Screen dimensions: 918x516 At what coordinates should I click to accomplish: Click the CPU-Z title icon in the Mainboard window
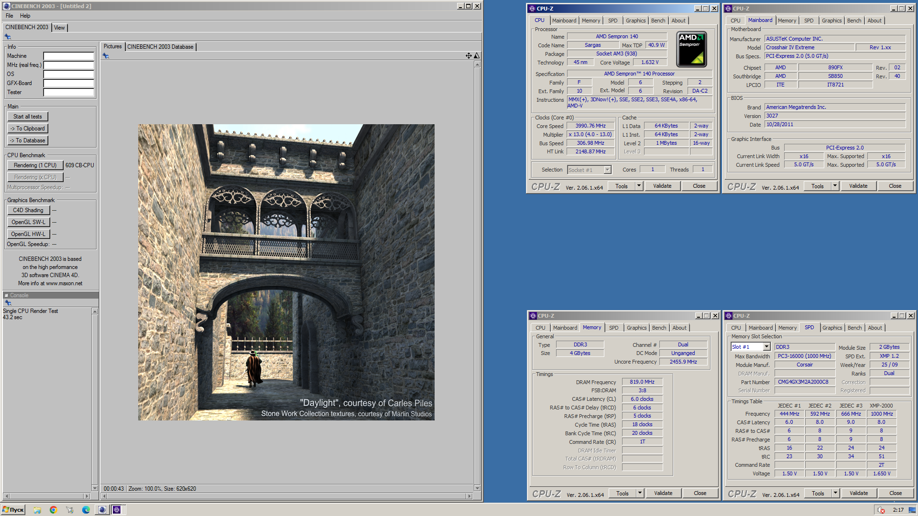[728, 9]
